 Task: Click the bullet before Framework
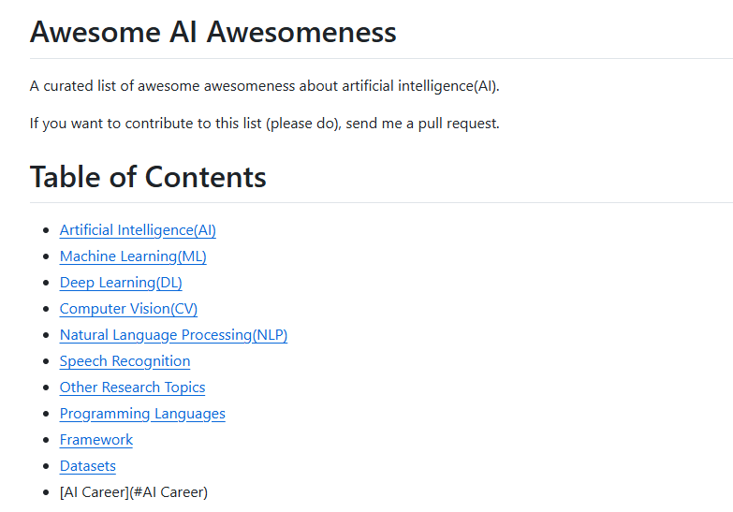point(46,440)
